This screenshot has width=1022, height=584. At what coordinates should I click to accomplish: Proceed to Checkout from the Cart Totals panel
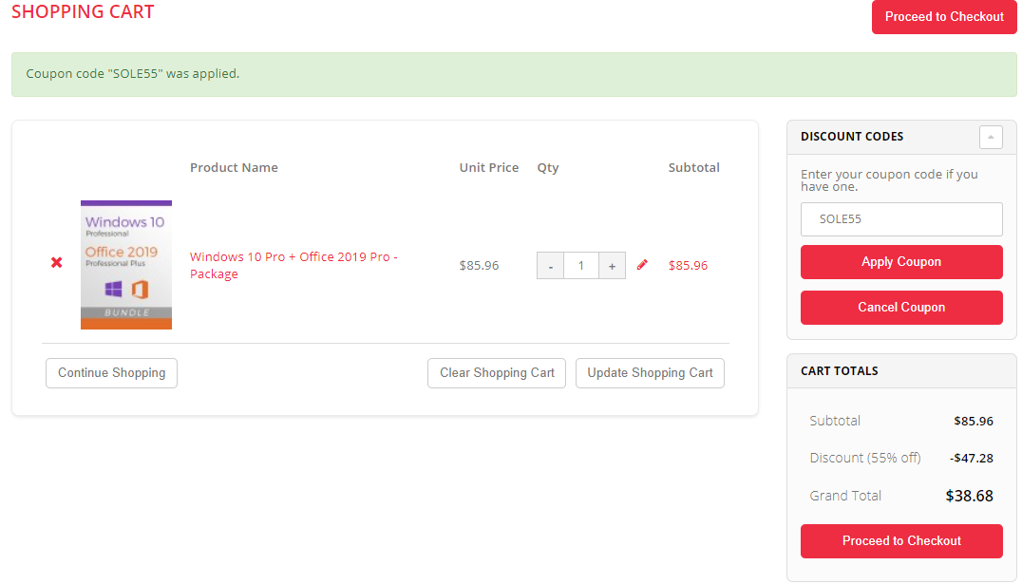901,541
